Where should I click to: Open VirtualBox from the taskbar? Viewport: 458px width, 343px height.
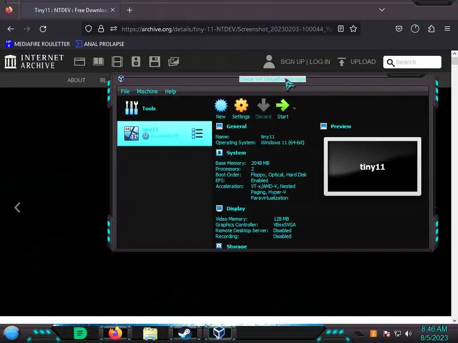point(219,333)
